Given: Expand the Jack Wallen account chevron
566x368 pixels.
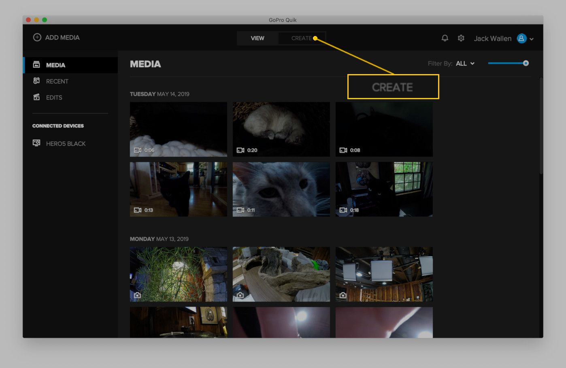Looking at the screenshot, I should [532, 39].
